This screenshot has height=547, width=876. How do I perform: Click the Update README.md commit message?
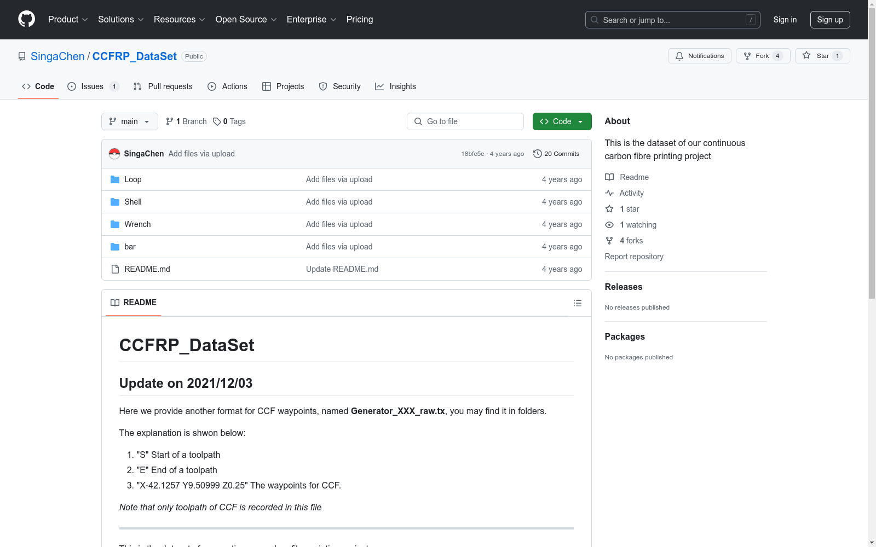(x=342, y=269)
